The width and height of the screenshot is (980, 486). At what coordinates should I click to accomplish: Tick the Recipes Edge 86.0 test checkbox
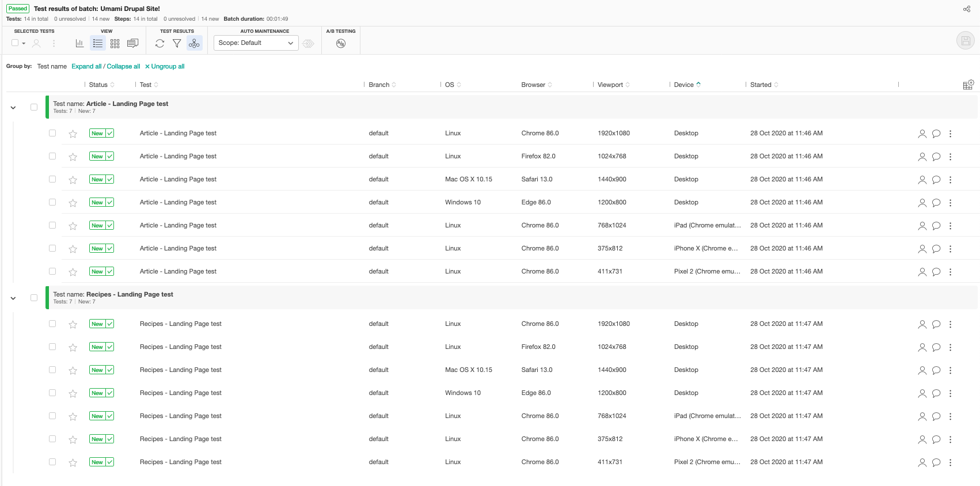(x=52, y=393)
